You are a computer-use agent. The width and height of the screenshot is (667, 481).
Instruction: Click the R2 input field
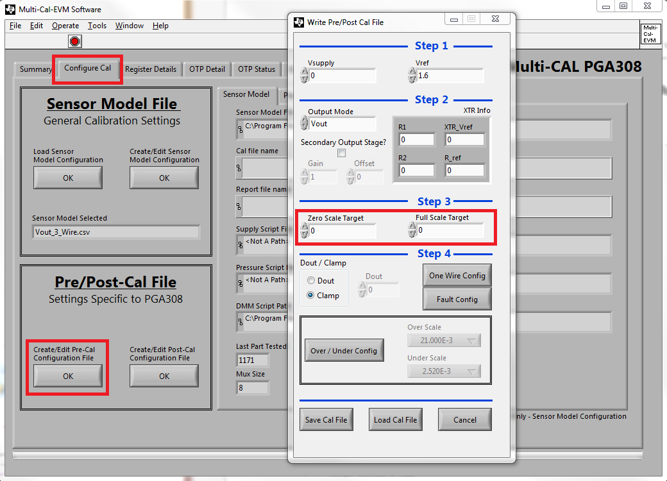coord(416,171)
